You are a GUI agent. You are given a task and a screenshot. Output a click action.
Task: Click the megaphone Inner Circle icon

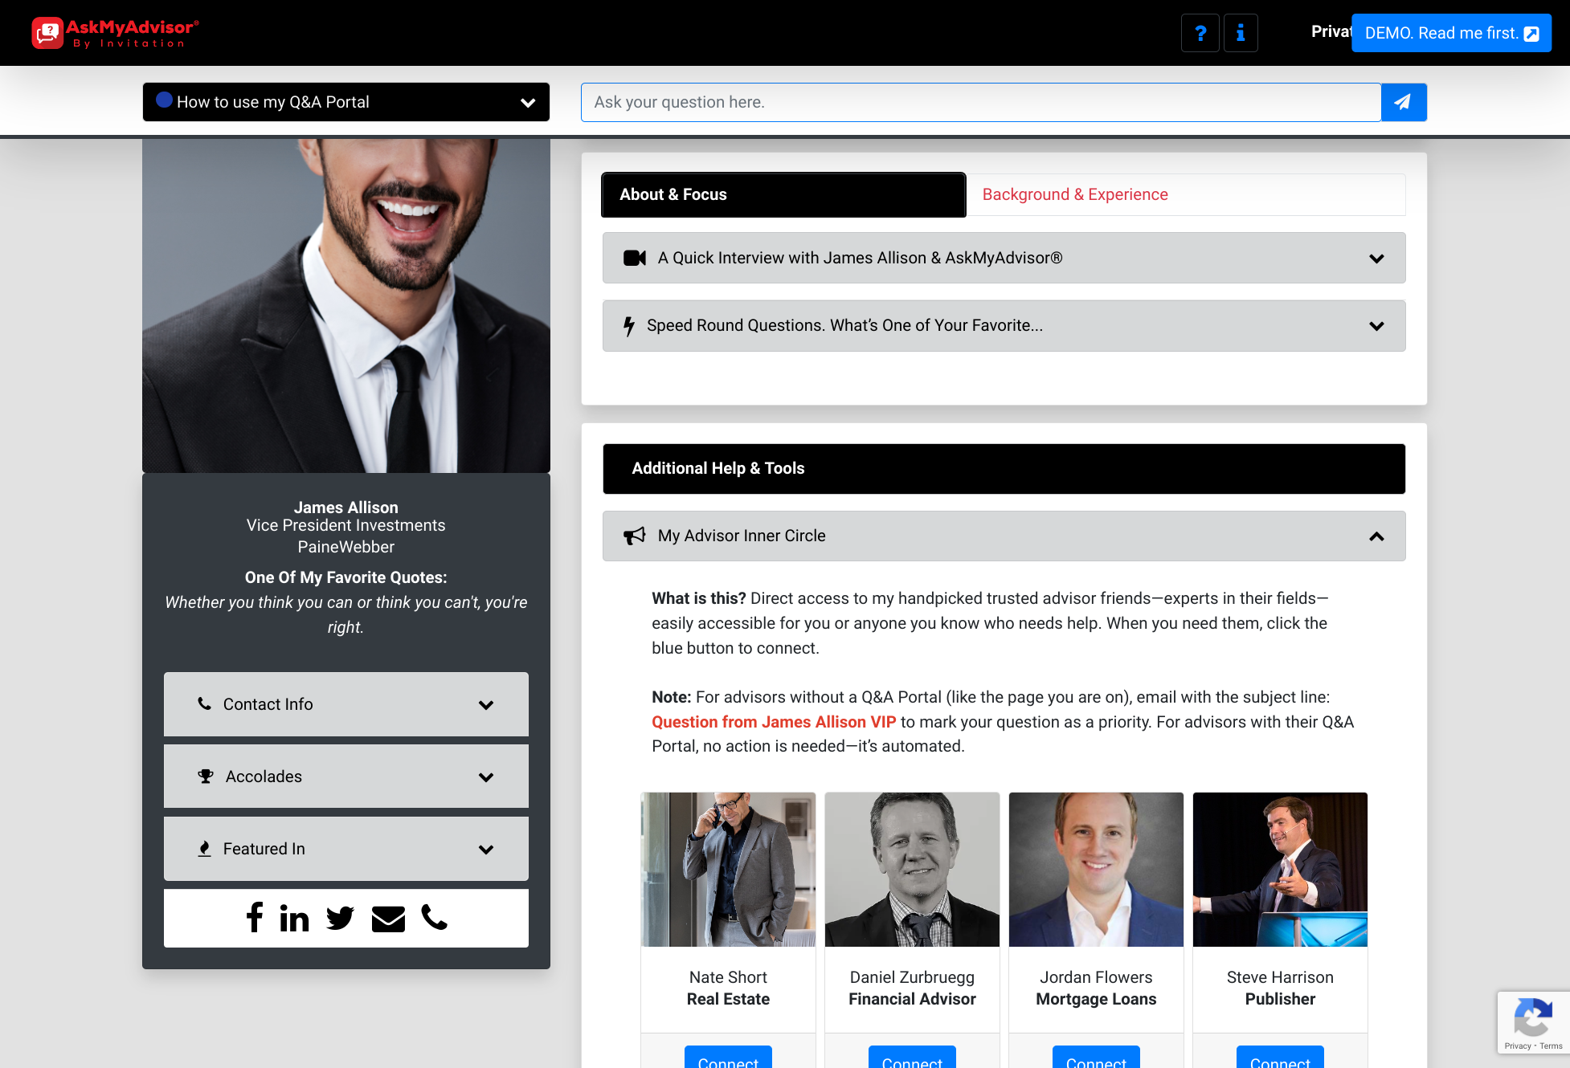(635, 536)
